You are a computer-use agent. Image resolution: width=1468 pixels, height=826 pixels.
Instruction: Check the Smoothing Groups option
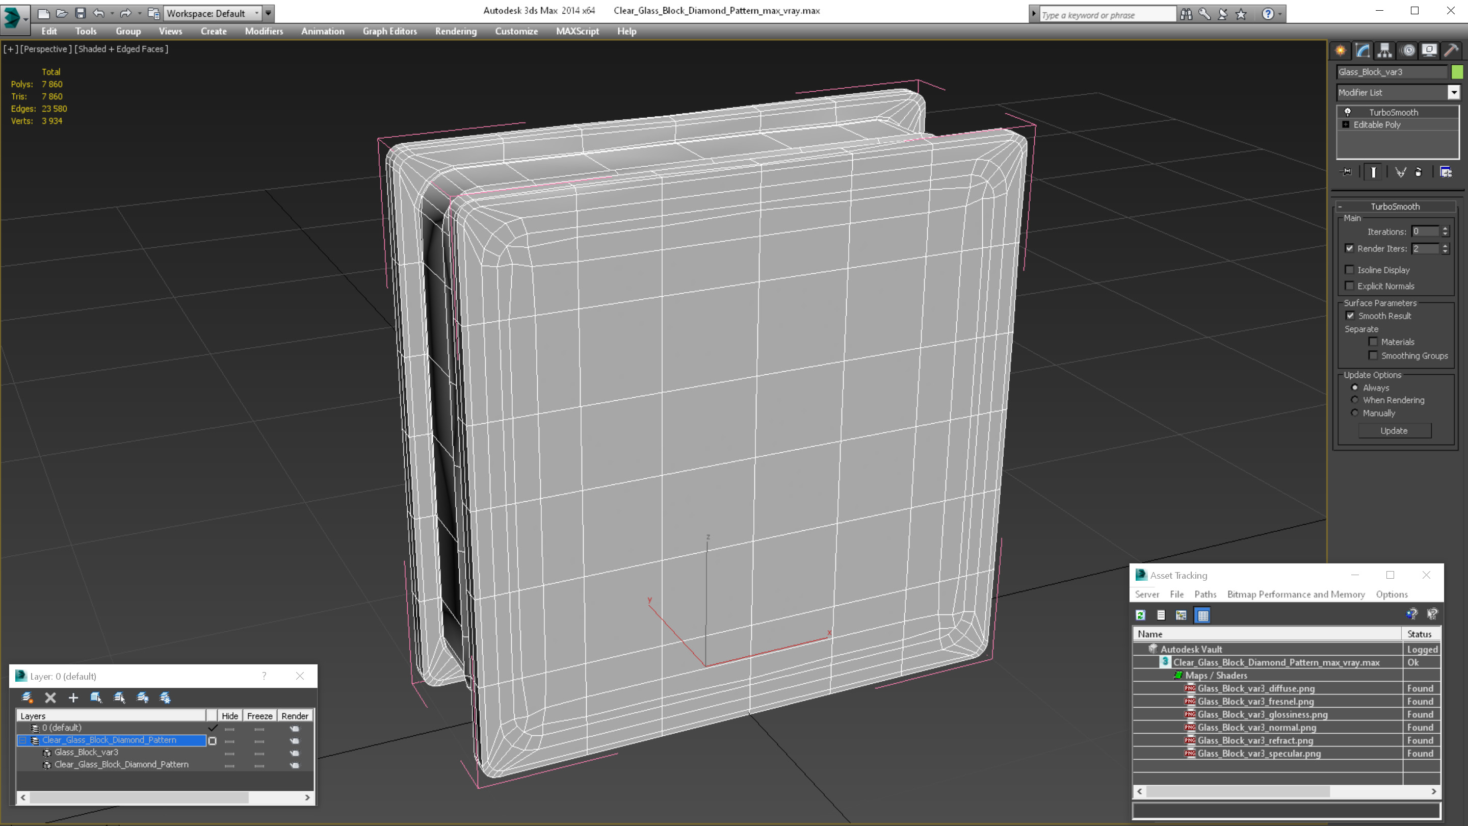tap(1373, 355)
